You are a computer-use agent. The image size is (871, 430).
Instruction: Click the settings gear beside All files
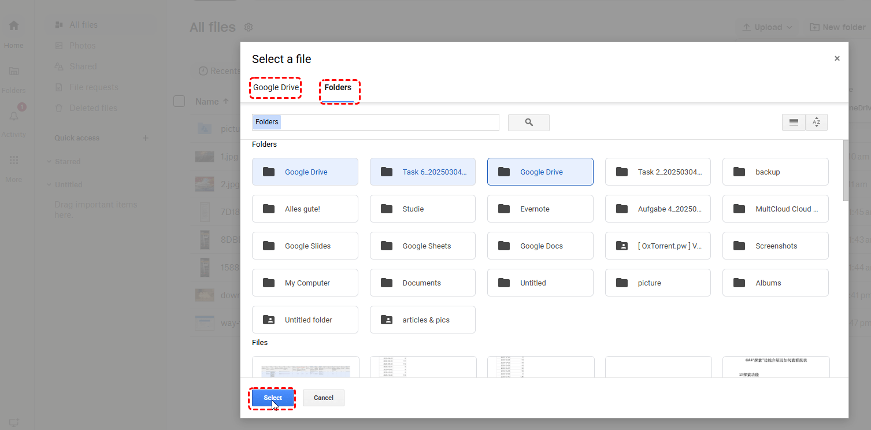click(x=249, y=27)
